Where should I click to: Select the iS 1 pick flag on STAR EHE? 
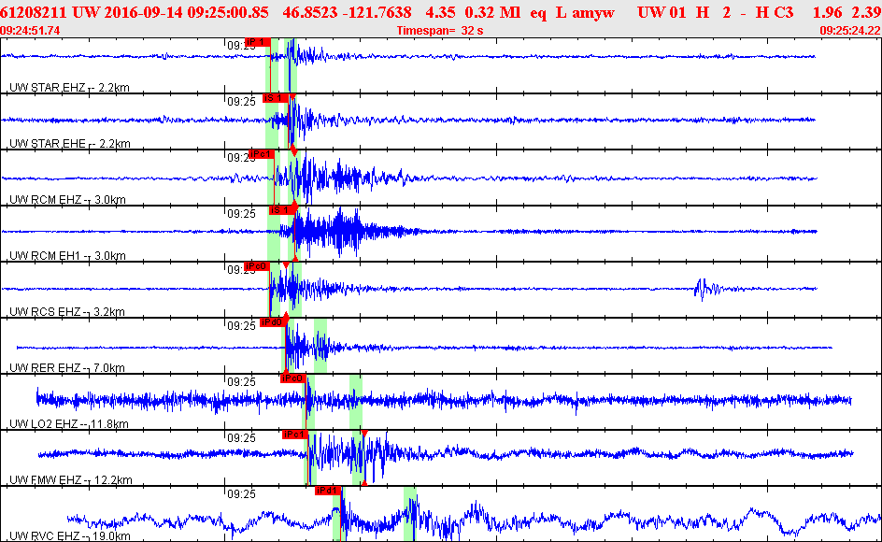point(276,98)
